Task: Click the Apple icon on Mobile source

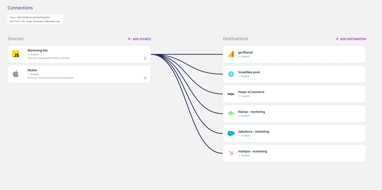Action: pos(16,74)
